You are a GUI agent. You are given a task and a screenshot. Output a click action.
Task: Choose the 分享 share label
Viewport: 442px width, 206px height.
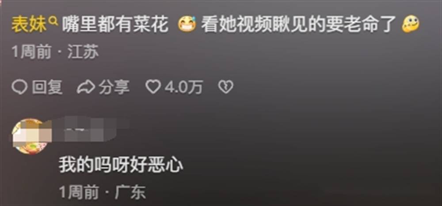(x=114, y=87)
